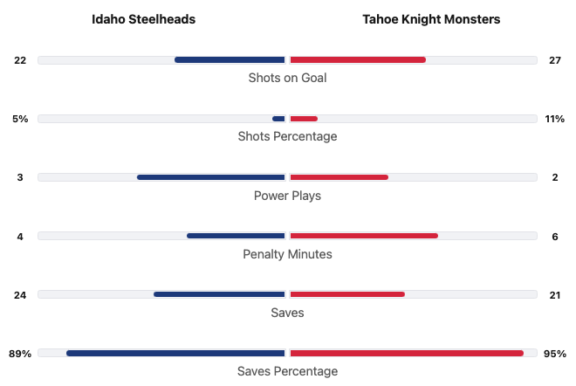Click the 22 shots value for Idaho
Screen dimensions: 576x386
[20, 60]
